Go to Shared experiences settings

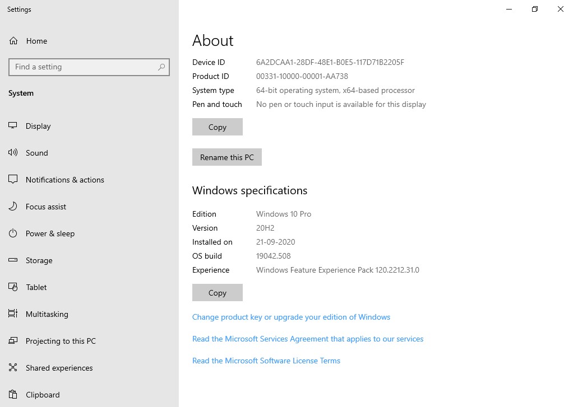(89, 368)
